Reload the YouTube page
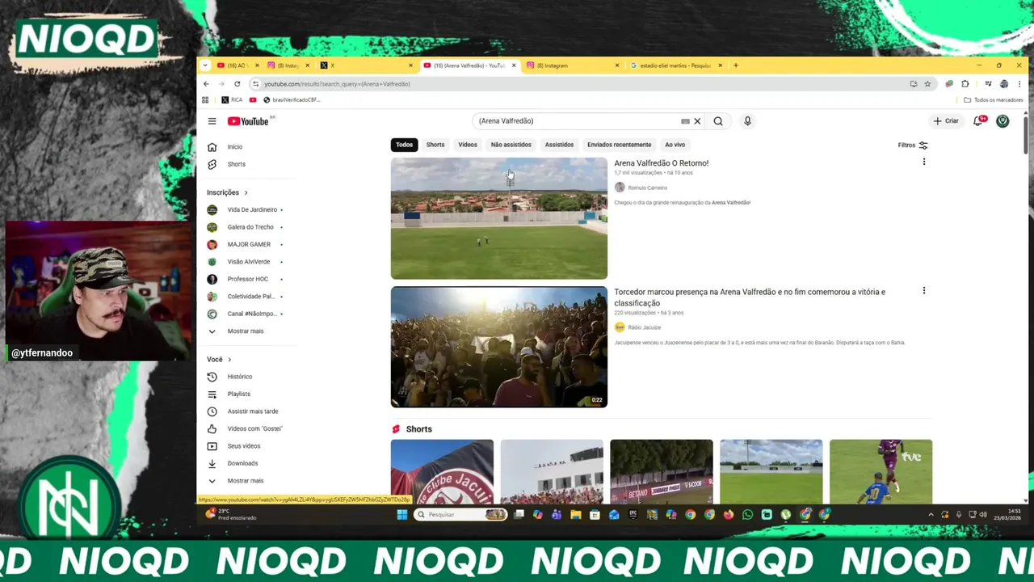 (x=237, y=84)
